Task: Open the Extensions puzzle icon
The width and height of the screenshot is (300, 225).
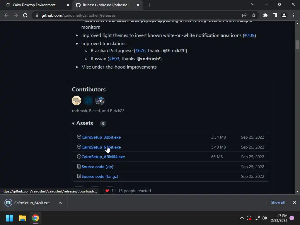Action: coord(265,15)
